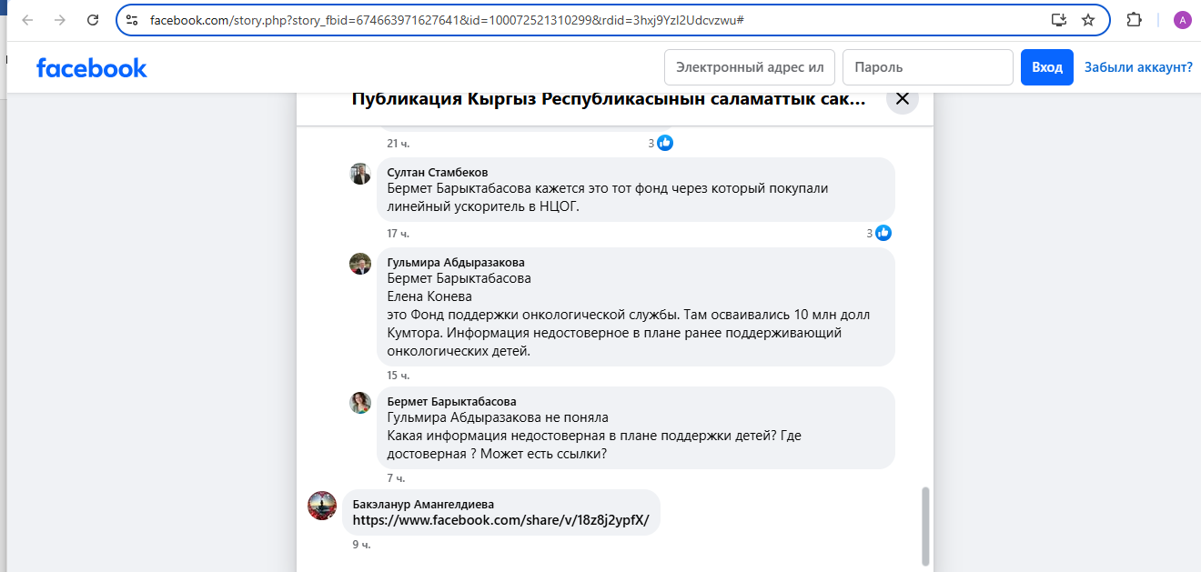1201x572 pixels.
Task: Open the browser extensions puzzle icon
Action: pos(1134,20)
